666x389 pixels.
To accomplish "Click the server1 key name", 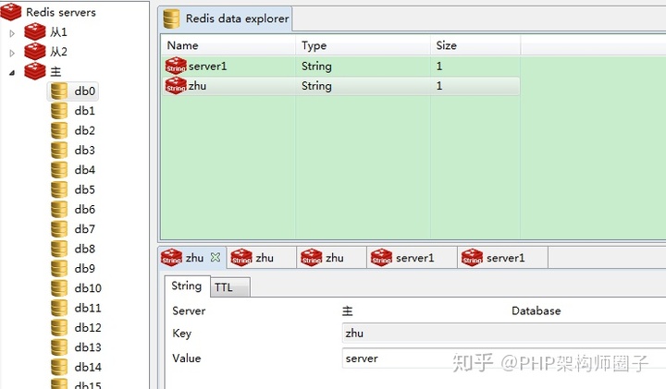I will click(x=208, y=67).
